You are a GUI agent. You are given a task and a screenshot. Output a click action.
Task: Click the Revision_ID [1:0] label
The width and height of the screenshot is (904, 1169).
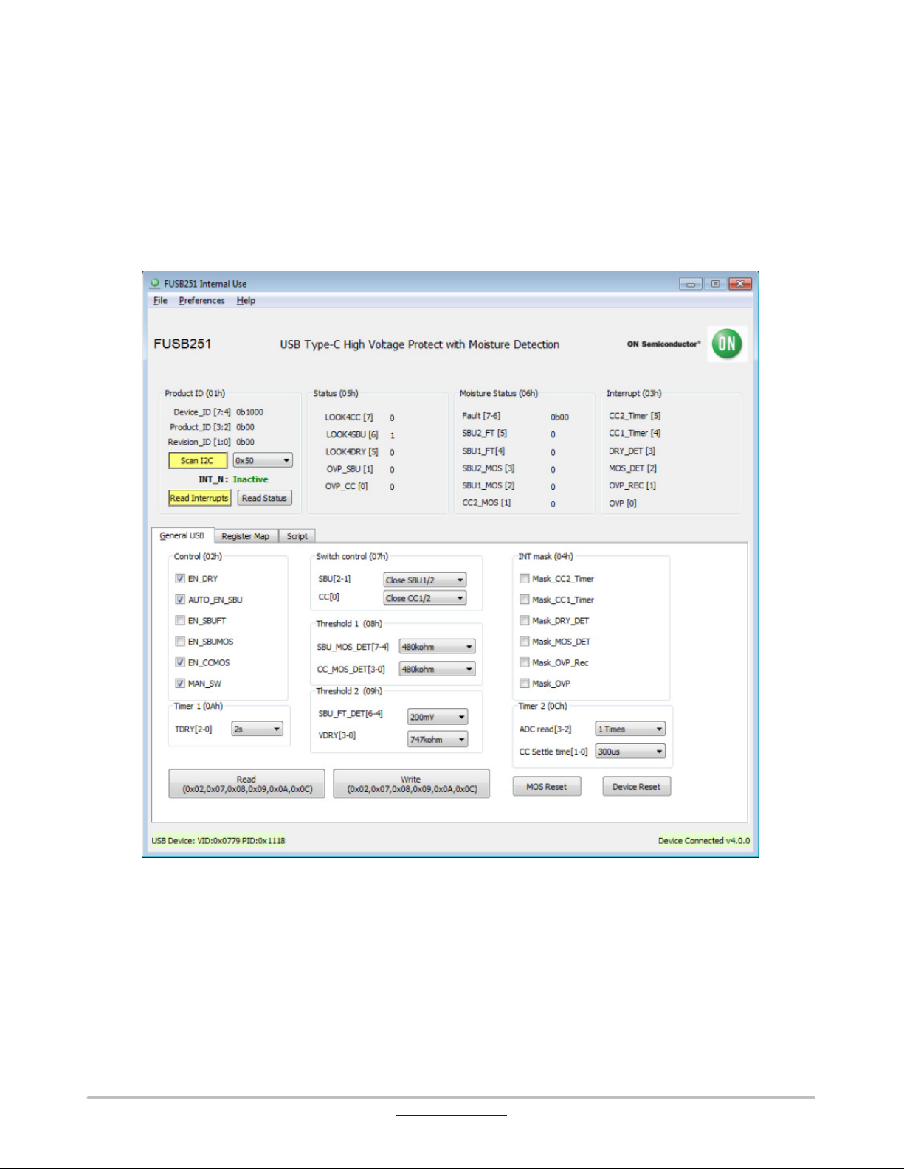coord(199,443)
